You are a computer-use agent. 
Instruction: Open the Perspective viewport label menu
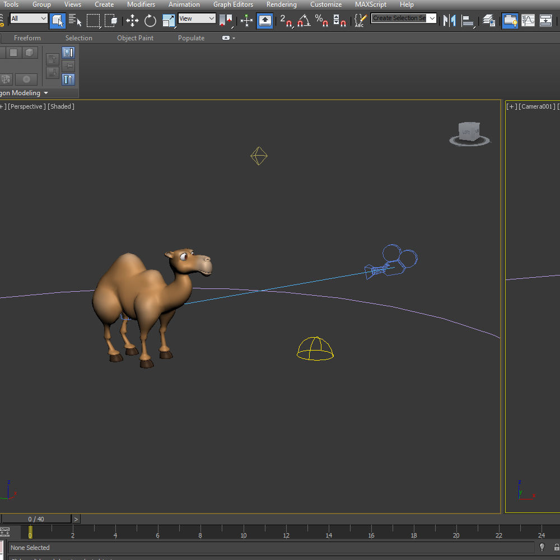click(27, 106)
